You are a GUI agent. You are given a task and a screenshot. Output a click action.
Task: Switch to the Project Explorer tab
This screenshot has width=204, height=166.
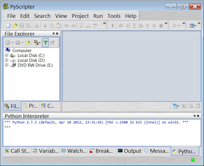(31, 106)
